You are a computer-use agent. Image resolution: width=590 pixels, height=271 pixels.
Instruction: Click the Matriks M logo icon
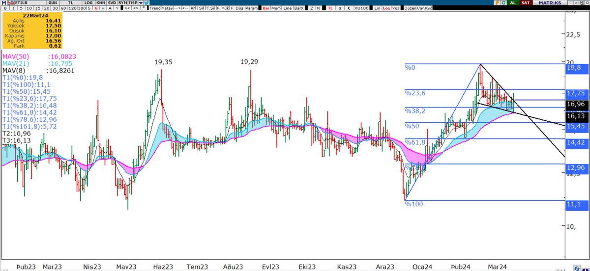click(4, 3)
